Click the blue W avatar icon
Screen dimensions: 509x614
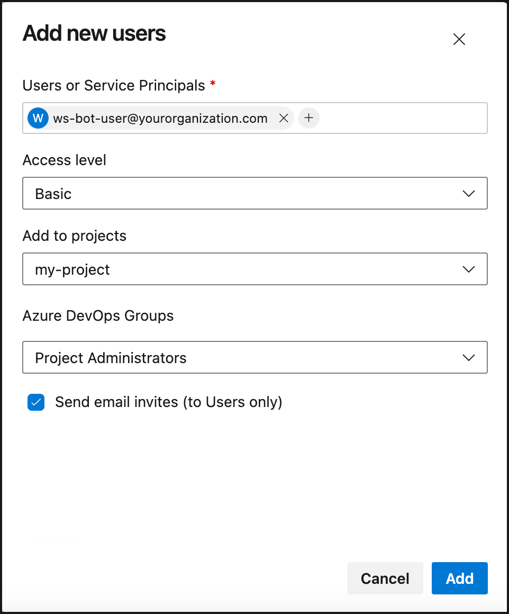[x=38, y=118]
